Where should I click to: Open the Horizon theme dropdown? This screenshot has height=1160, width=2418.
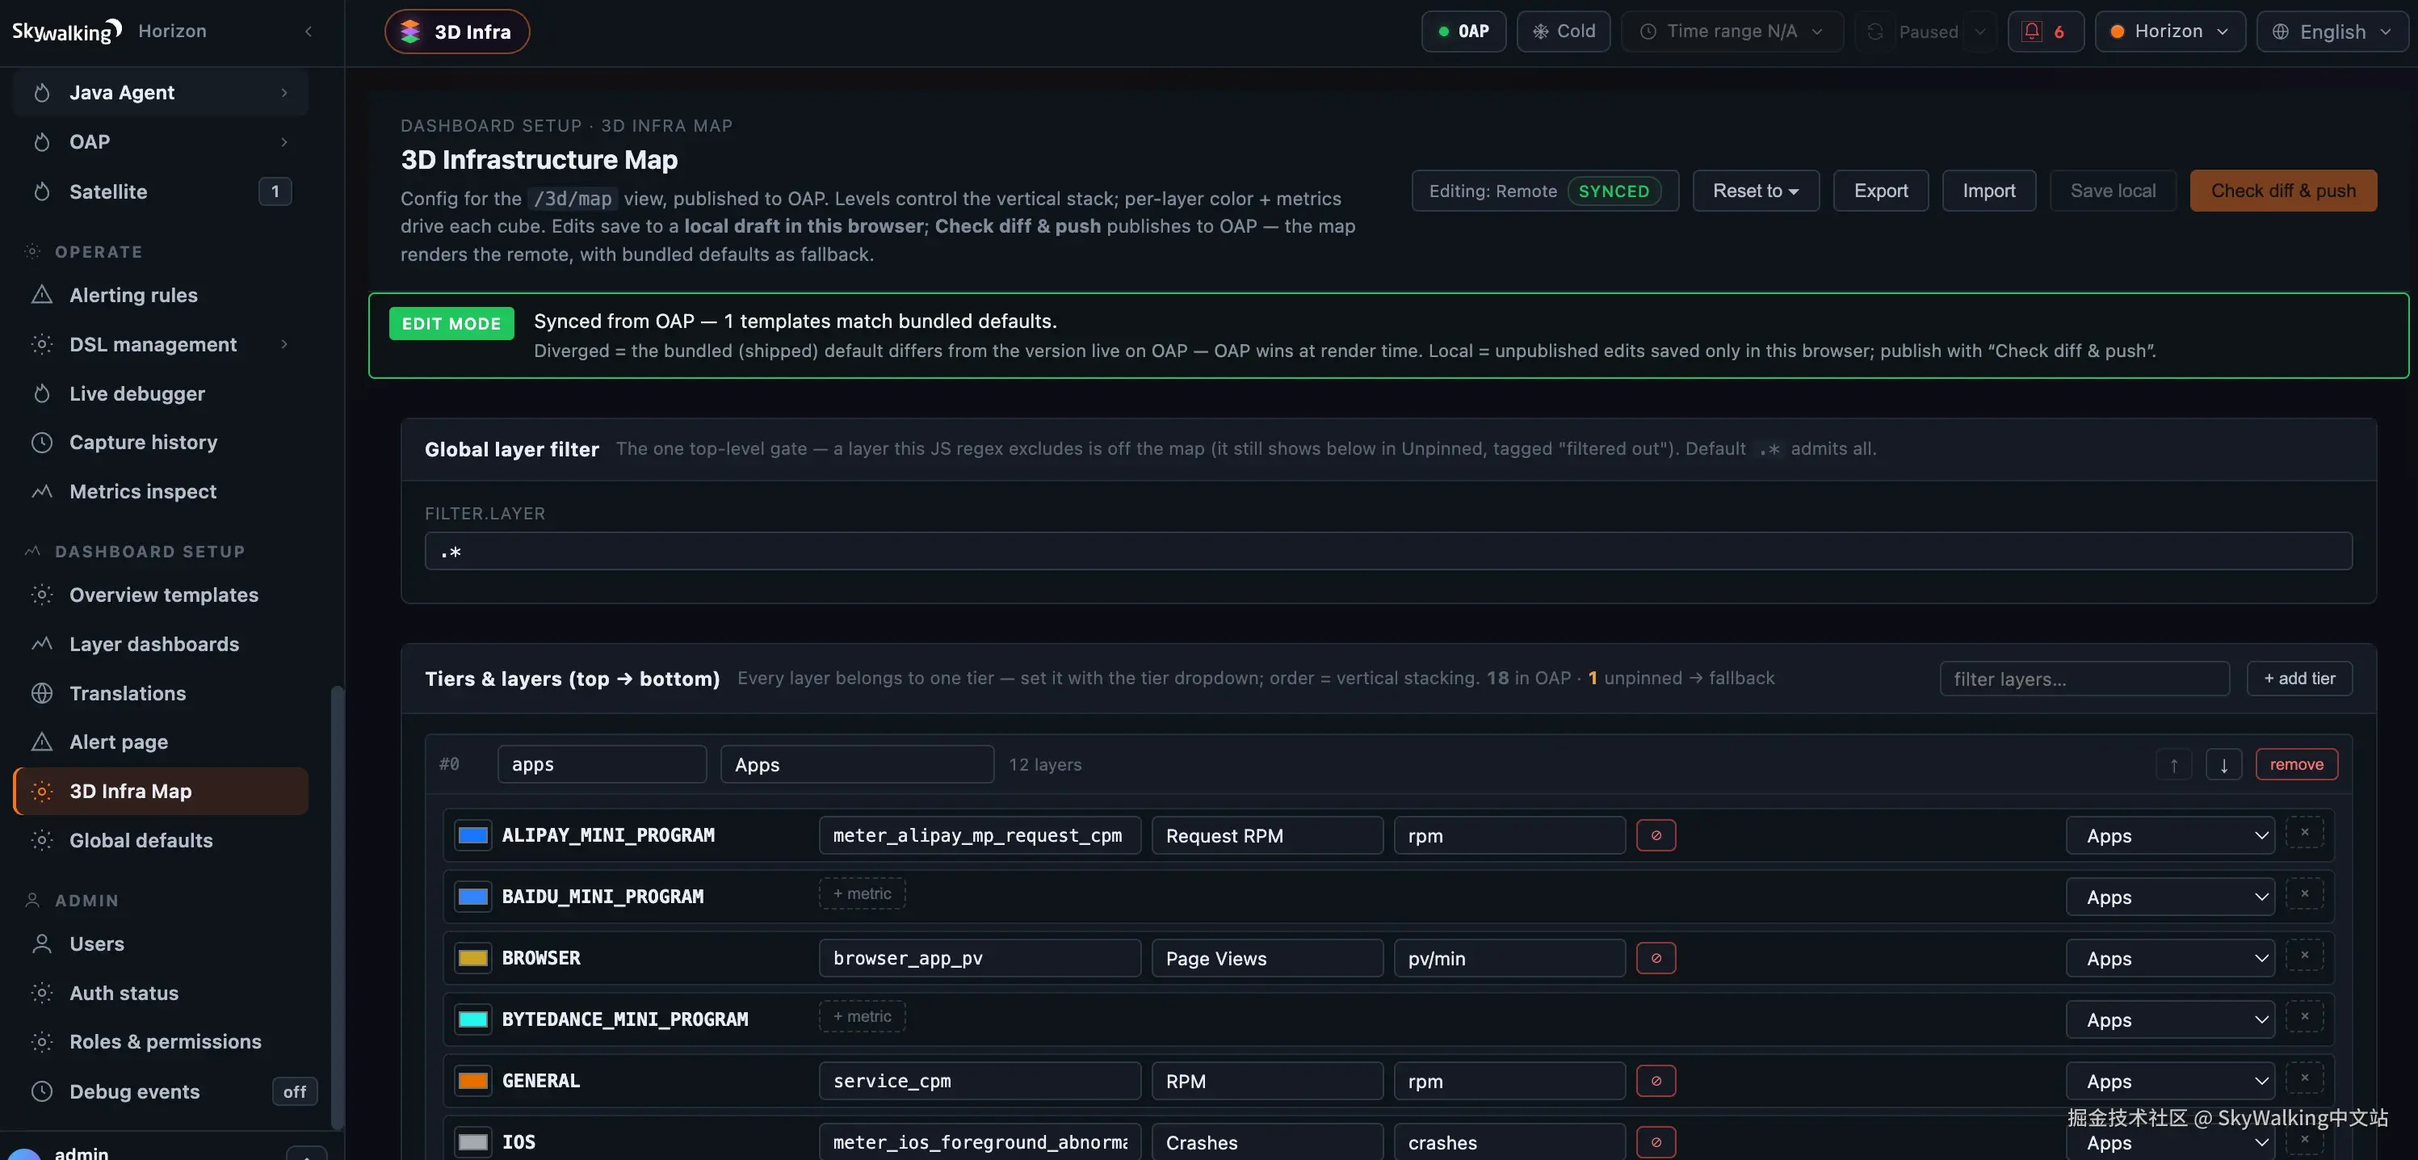[2169, 32]
